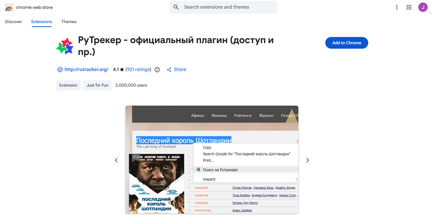Image resolution: width=433 pixels, height=217 pixels.
Task: Click the rating star beside 4.1
Action: pyautogui.click(x=122, y=70)
